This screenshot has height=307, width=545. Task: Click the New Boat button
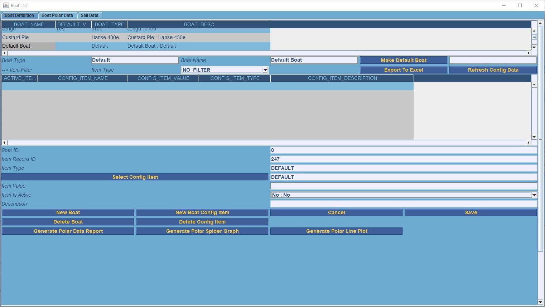[x=68, y=212]
